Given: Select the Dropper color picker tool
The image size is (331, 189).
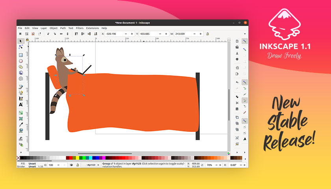Looking at the screenshot, I should [x=20, y=124].
